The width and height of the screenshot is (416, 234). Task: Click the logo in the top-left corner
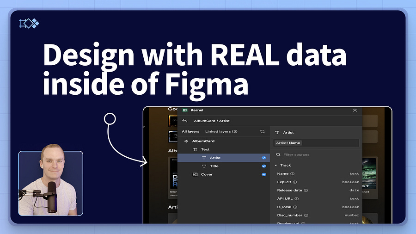pos(29,24)
